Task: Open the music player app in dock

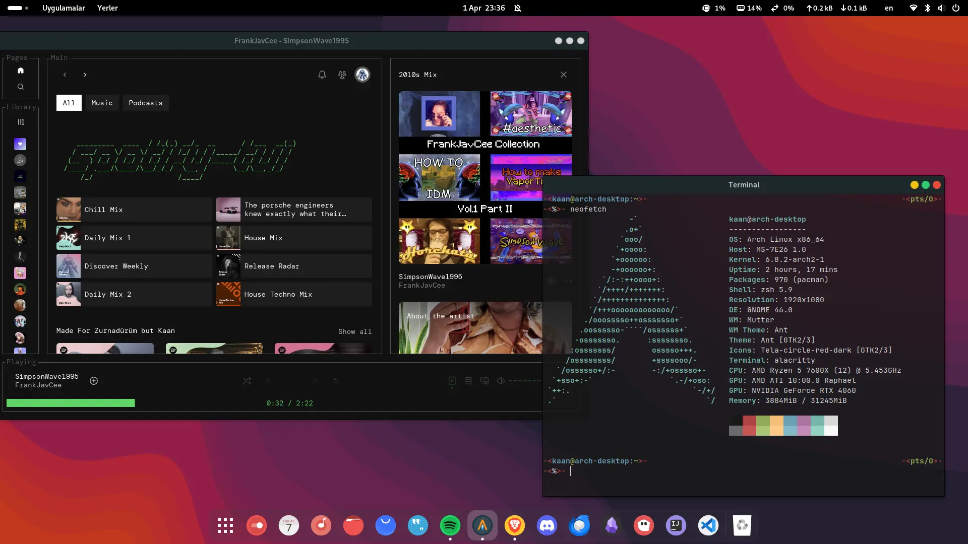Action: (321, 525)
